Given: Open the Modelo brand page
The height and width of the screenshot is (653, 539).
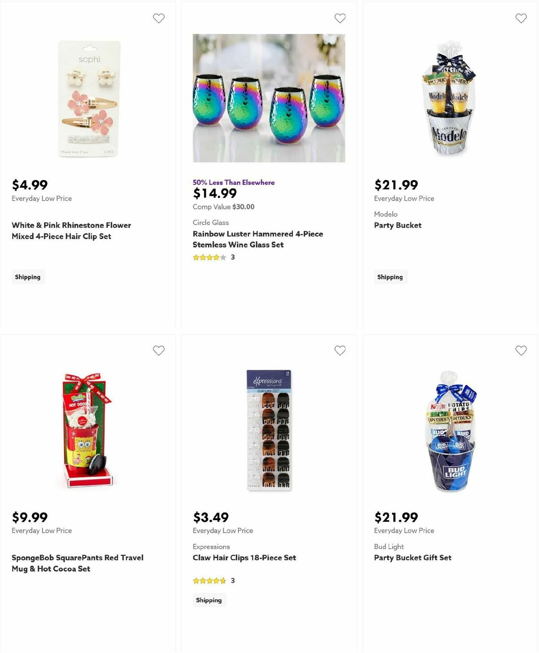Looking at the screenshot, I should pyautogui.click(x=385, y=214).
